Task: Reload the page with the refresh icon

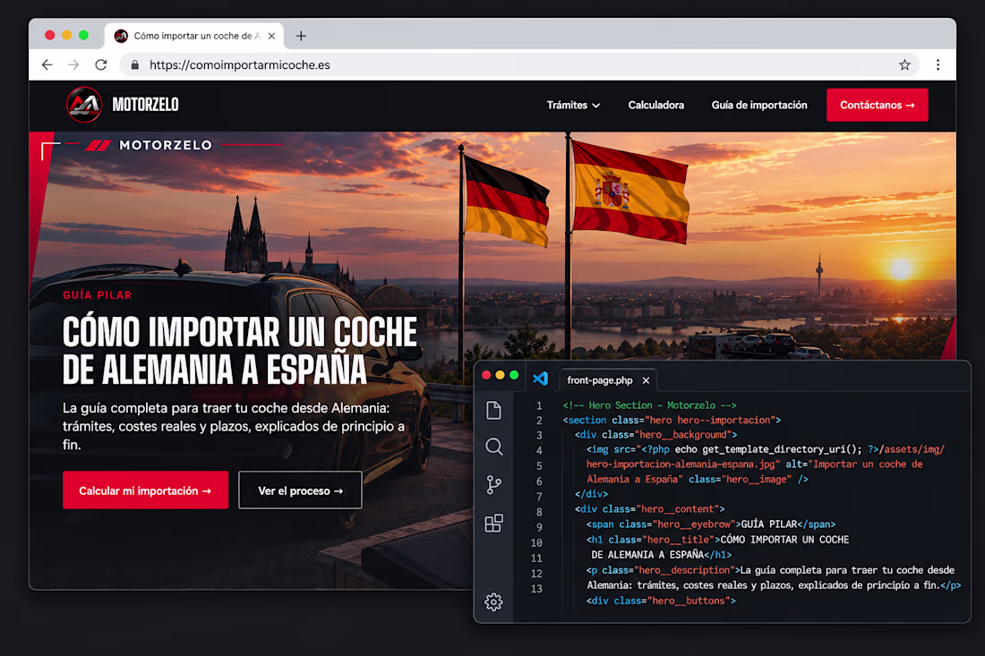Action: [100, 64]
